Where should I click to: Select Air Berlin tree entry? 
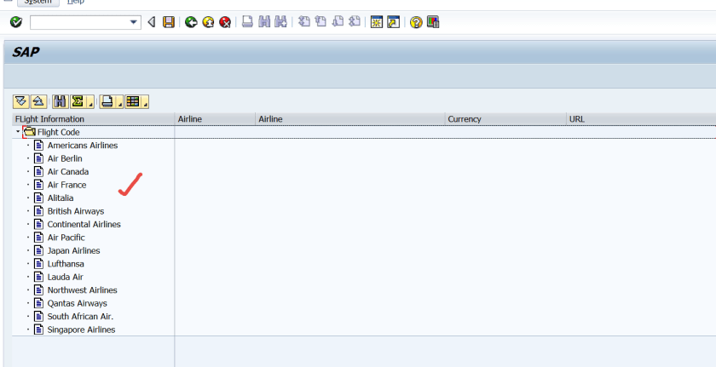click(x=65, y=158)
